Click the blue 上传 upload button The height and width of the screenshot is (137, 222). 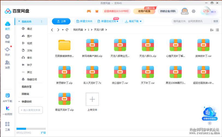[61, 21]
